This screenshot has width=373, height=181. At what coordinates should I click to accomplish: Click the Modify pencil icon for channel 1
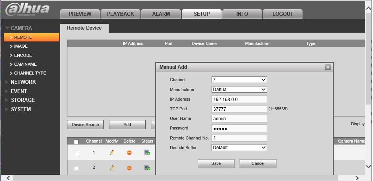click(x=112, y=153)
